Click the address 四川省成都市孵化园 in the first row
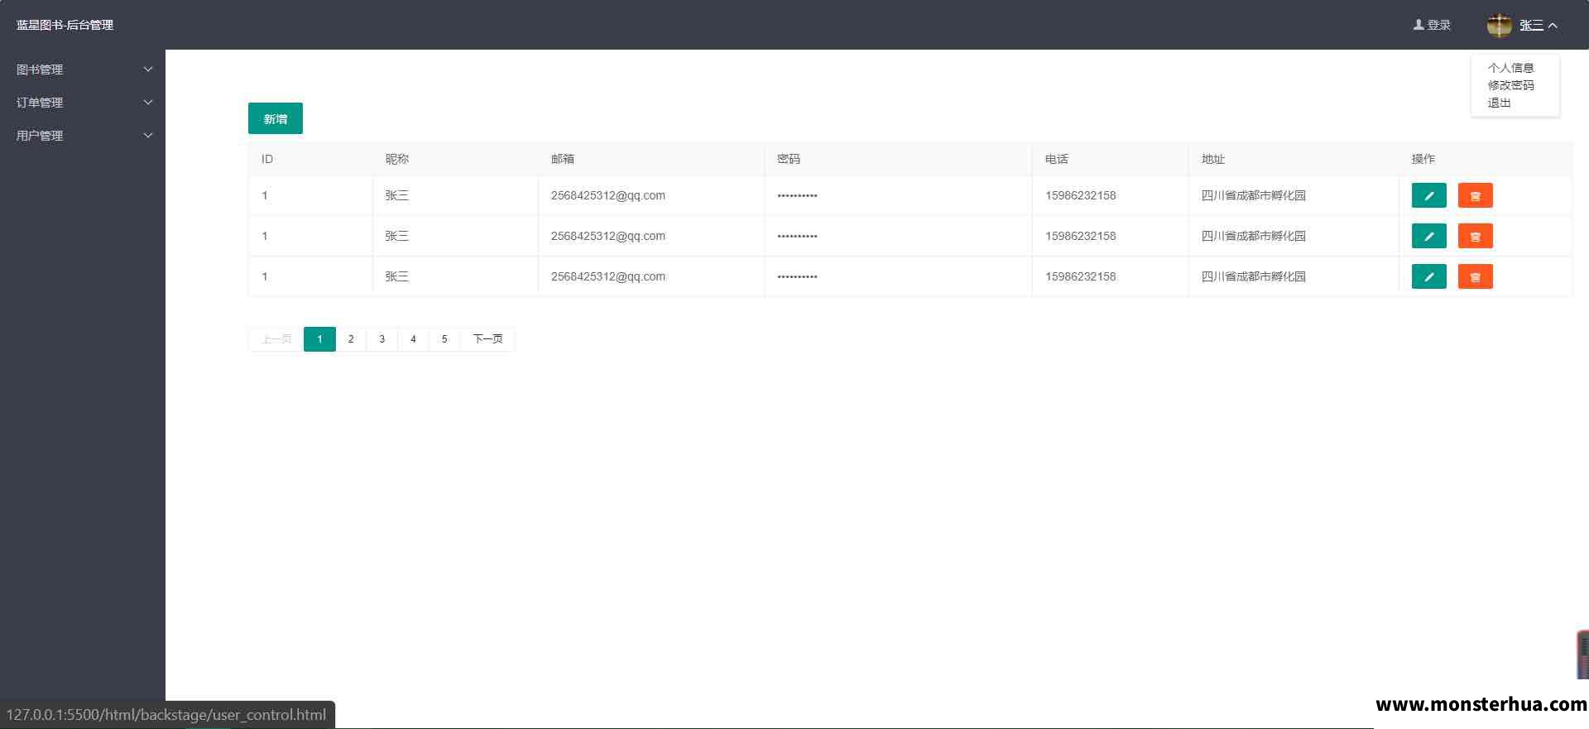The width and height of the screenshot is (1589, 729). [x=1254, y=195]
